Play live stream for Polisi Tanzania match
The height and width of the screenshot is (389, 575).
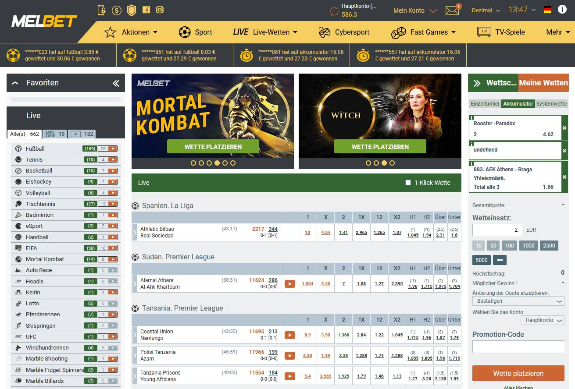point(289,356)
